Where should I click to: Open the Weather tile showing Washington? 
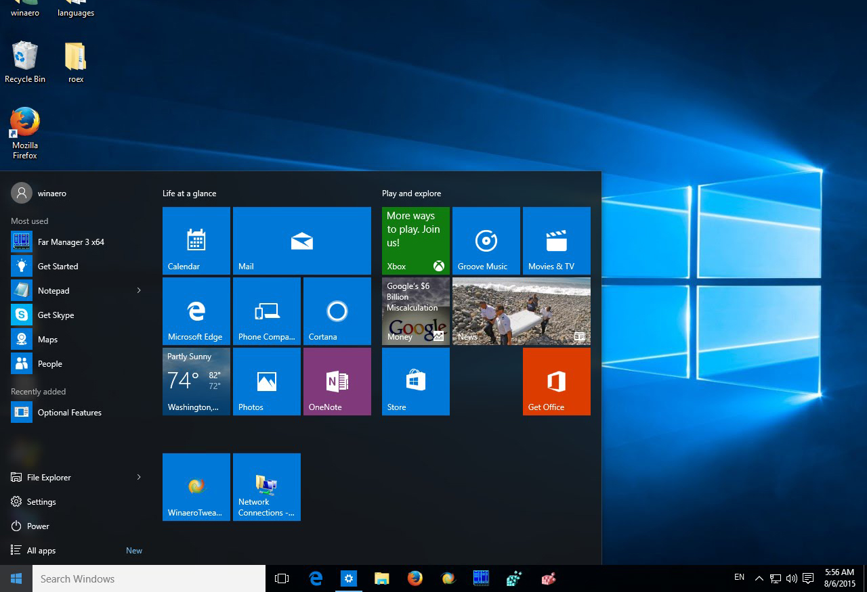point(196,382)
